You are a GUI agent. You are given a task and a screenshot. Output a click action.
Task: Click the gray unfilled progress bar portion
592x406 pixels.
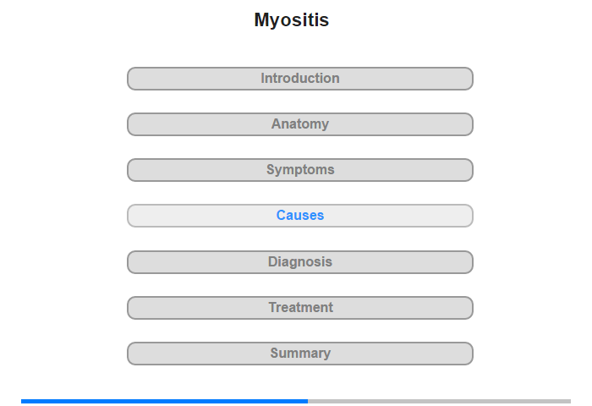[439, 401]
